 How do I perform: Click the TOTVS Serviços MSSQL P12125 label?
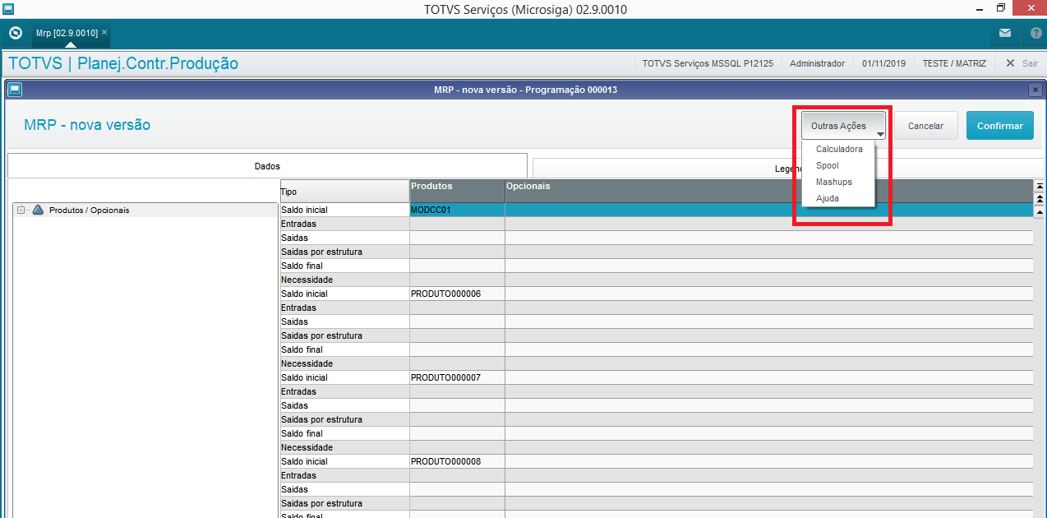tap(708, 63)
